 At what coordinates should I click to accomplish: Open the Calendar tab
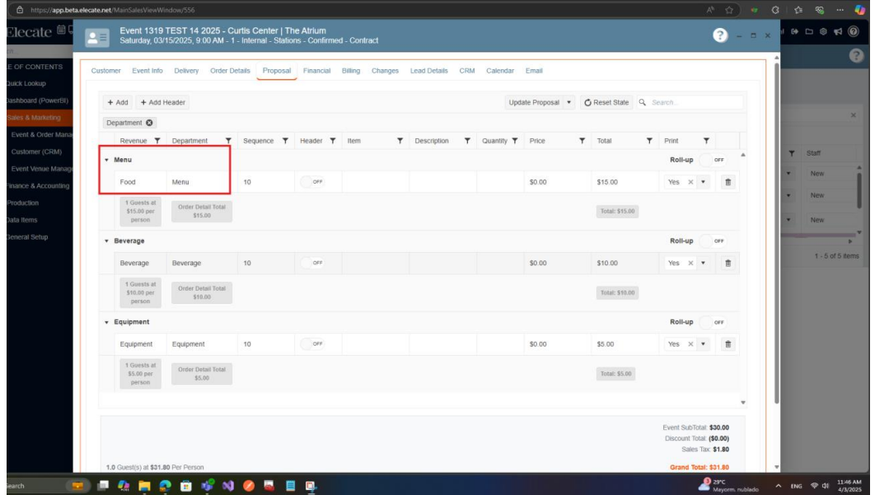pos(500,71)
